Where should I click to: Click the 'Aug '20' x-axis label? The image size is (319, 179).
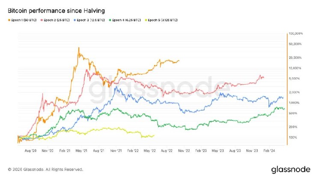31,150
